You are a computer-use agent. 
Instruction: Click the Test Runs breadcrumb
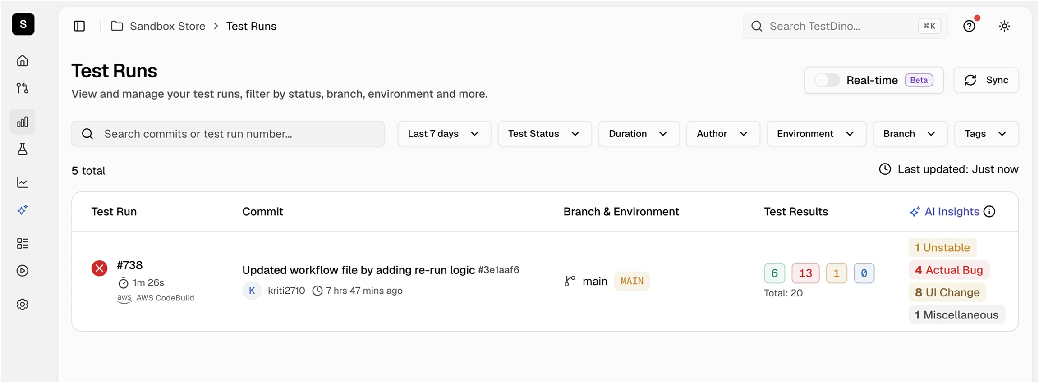pyautogui.click(x=251, y=26)
